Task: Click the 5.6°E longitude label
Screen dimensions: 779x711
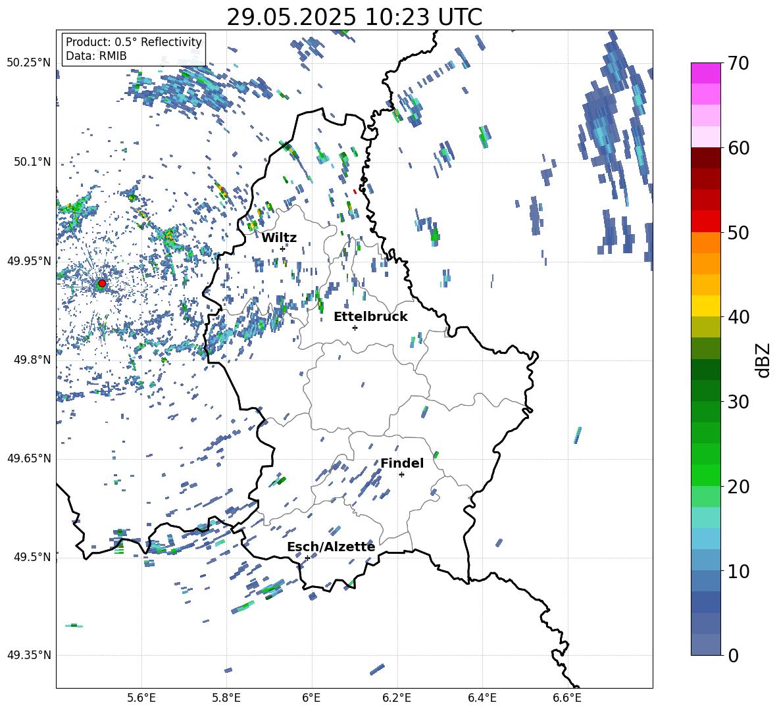Action: (x=141, y=698)
